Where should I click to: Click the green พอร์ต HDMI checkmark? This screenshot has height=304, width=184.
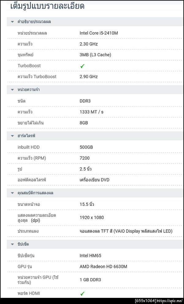pyautogui.click(x=82, y=294)
